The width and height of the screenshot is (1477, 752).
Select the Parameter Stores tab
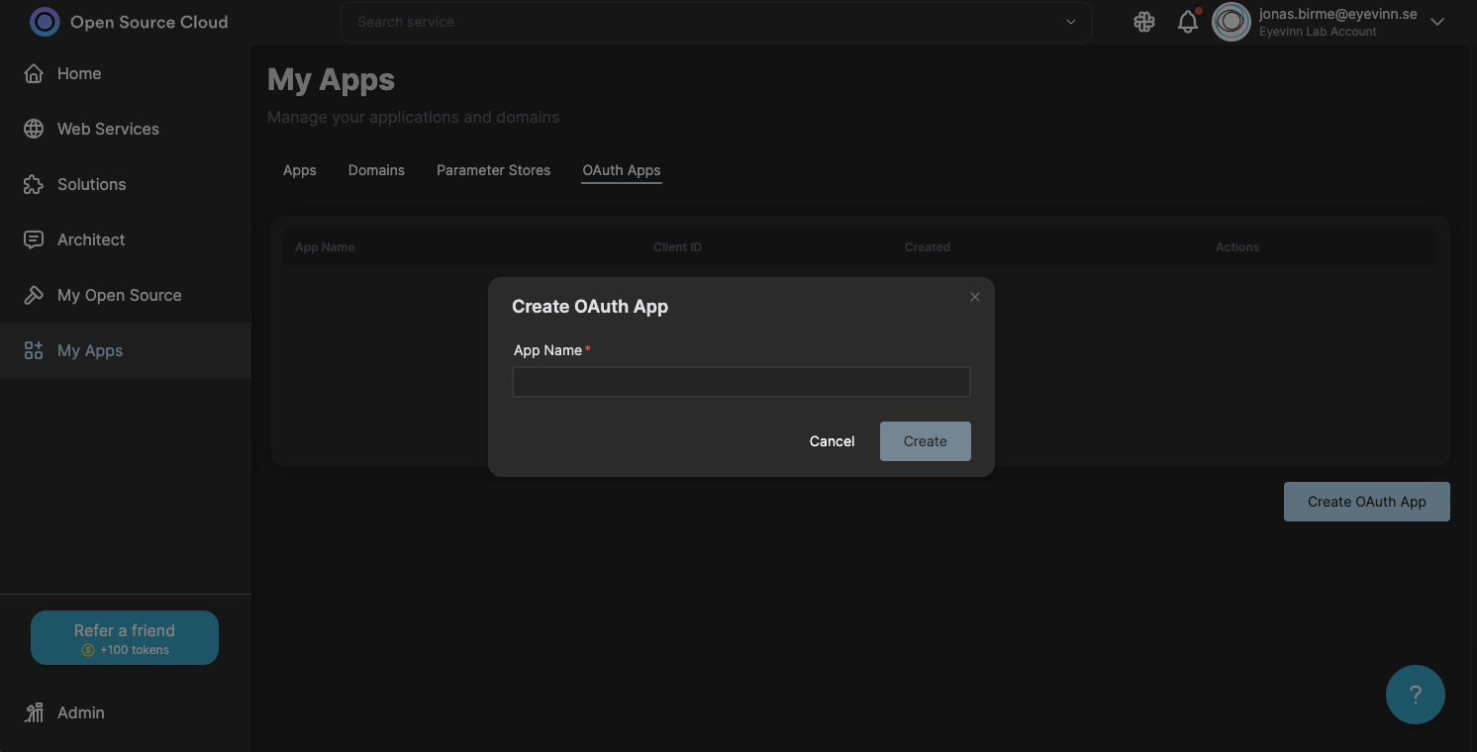[493, 170]
